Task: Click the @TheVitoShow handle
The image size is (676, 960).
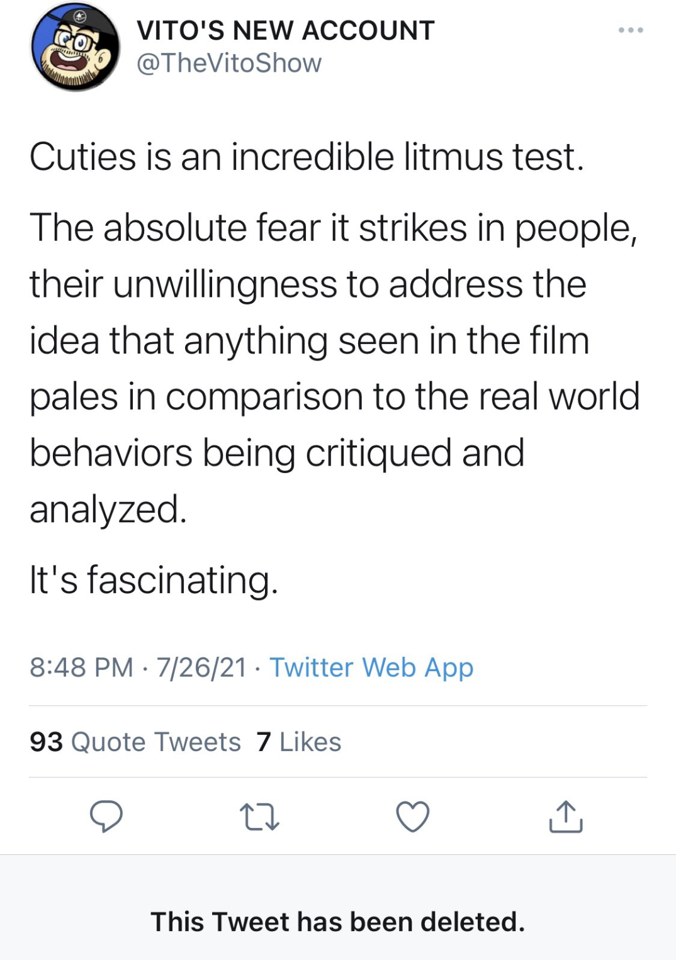Action: tap(229, 64)
